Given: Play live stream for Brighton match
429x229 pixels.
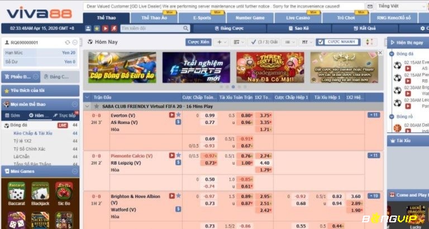Looking at the screenshot, I should [172, 196].
